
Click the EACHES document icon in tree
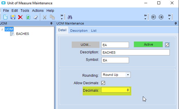12,34
